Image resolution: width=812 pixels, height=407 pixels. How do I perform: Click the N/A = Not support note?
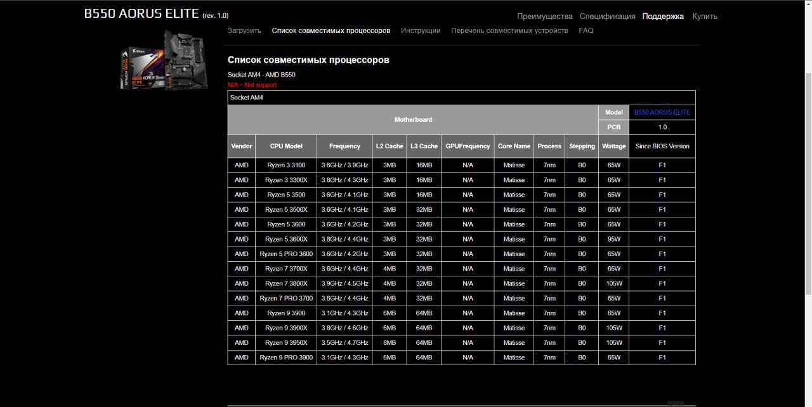tap(252, 85)
